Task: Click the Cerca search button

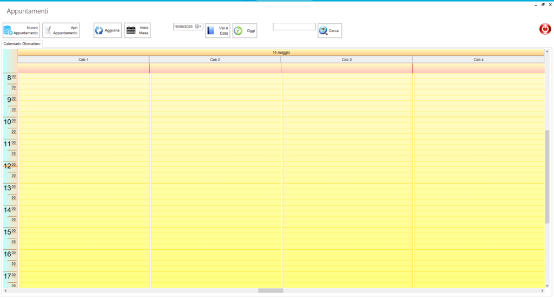Action: pyautogui.click(x=329, y=30)
